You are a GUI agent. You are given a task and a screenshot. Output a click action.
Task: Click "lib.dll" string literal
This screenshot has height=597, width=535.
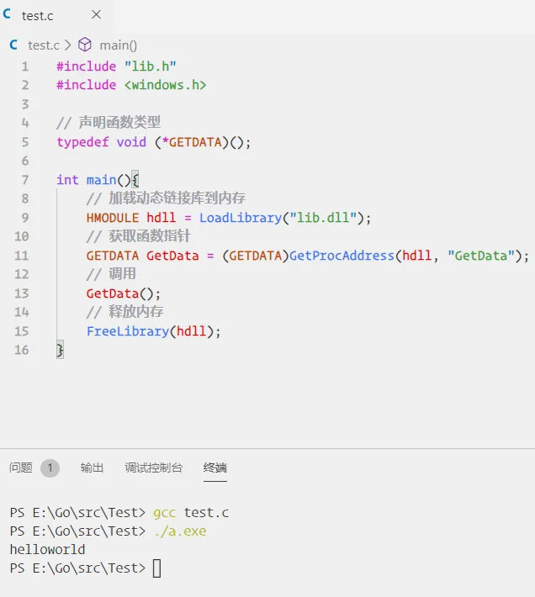pyautogui.click(x=323, y=218)
